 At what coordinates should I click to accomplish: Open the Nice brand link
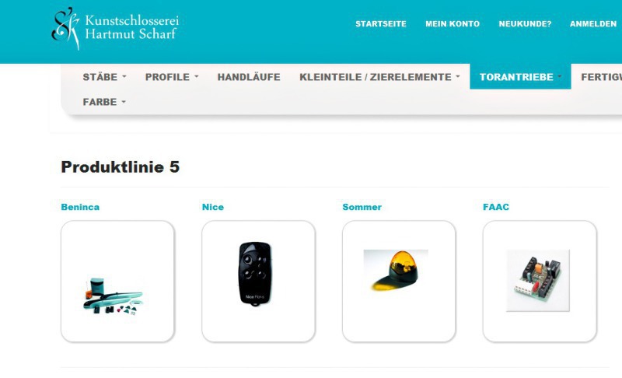point(213,207)
